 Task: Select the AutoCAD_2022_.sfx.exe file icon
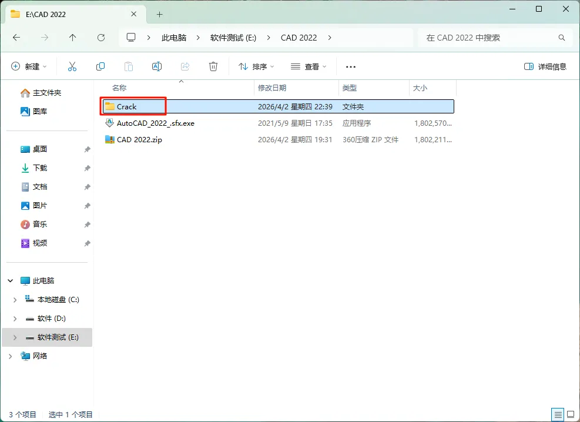click(x=109, y=123)
